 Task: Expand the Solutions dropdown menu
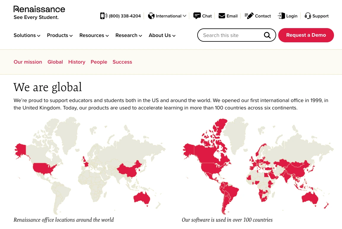tap(27, 35)
